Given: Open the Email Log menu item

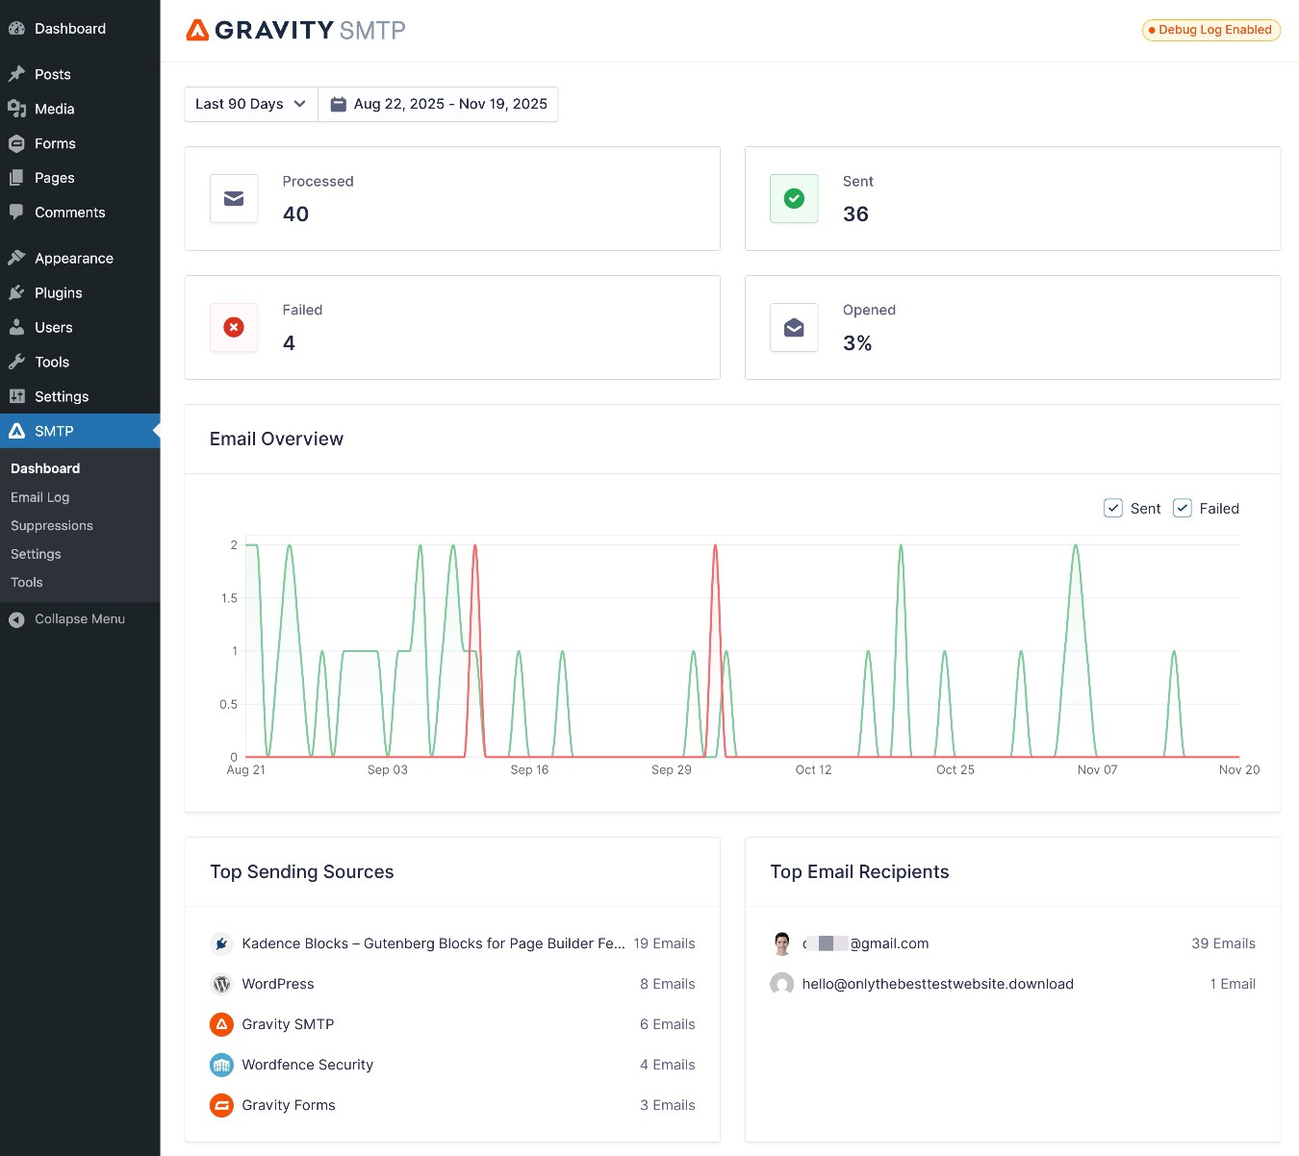Looking at the screenshot, I should [x=39, y=497].
